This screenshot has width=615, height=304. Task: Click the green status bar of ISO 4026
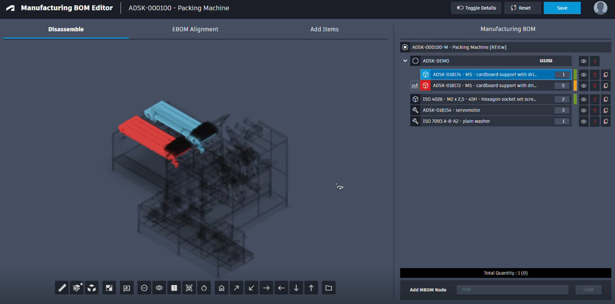click(575, 99)
